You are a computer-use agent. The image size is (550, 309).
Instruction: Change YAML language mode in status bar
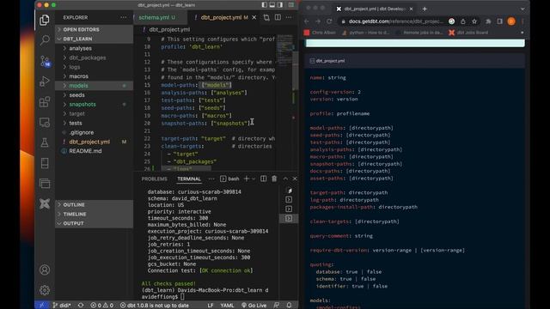point(227,306)
